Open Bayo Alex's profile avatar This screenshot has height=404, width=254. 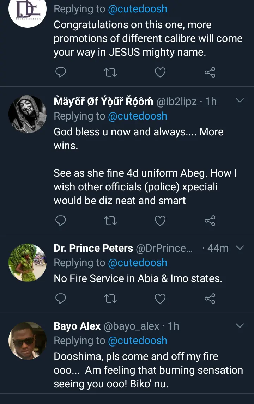click(x=27, y=340)
